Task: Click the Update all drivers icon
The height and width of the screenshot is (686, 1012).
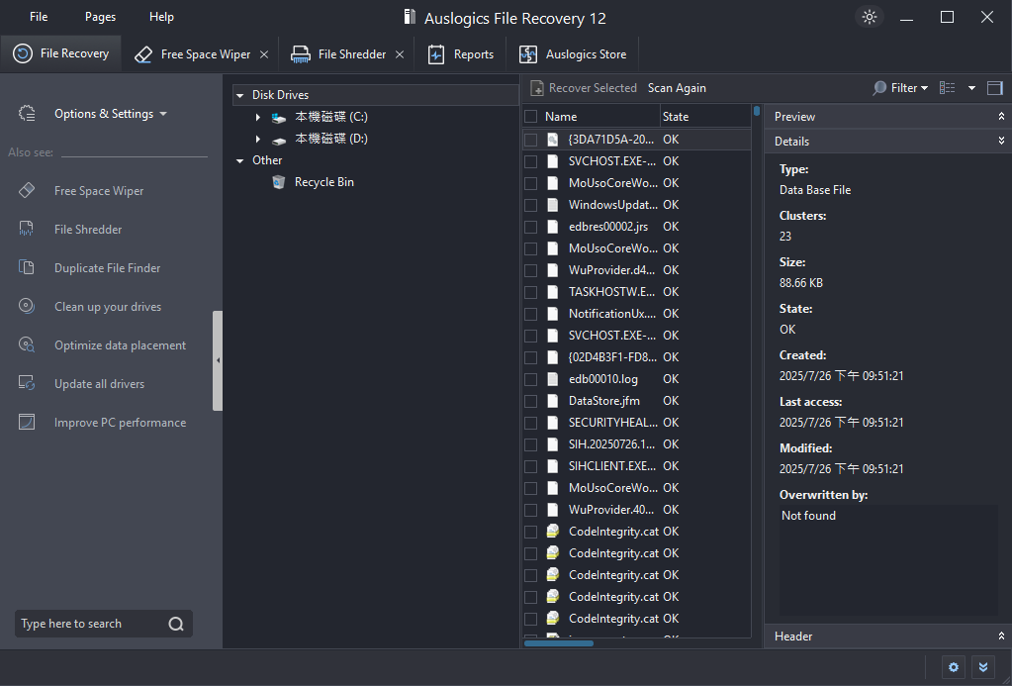Action: point(27,383)
